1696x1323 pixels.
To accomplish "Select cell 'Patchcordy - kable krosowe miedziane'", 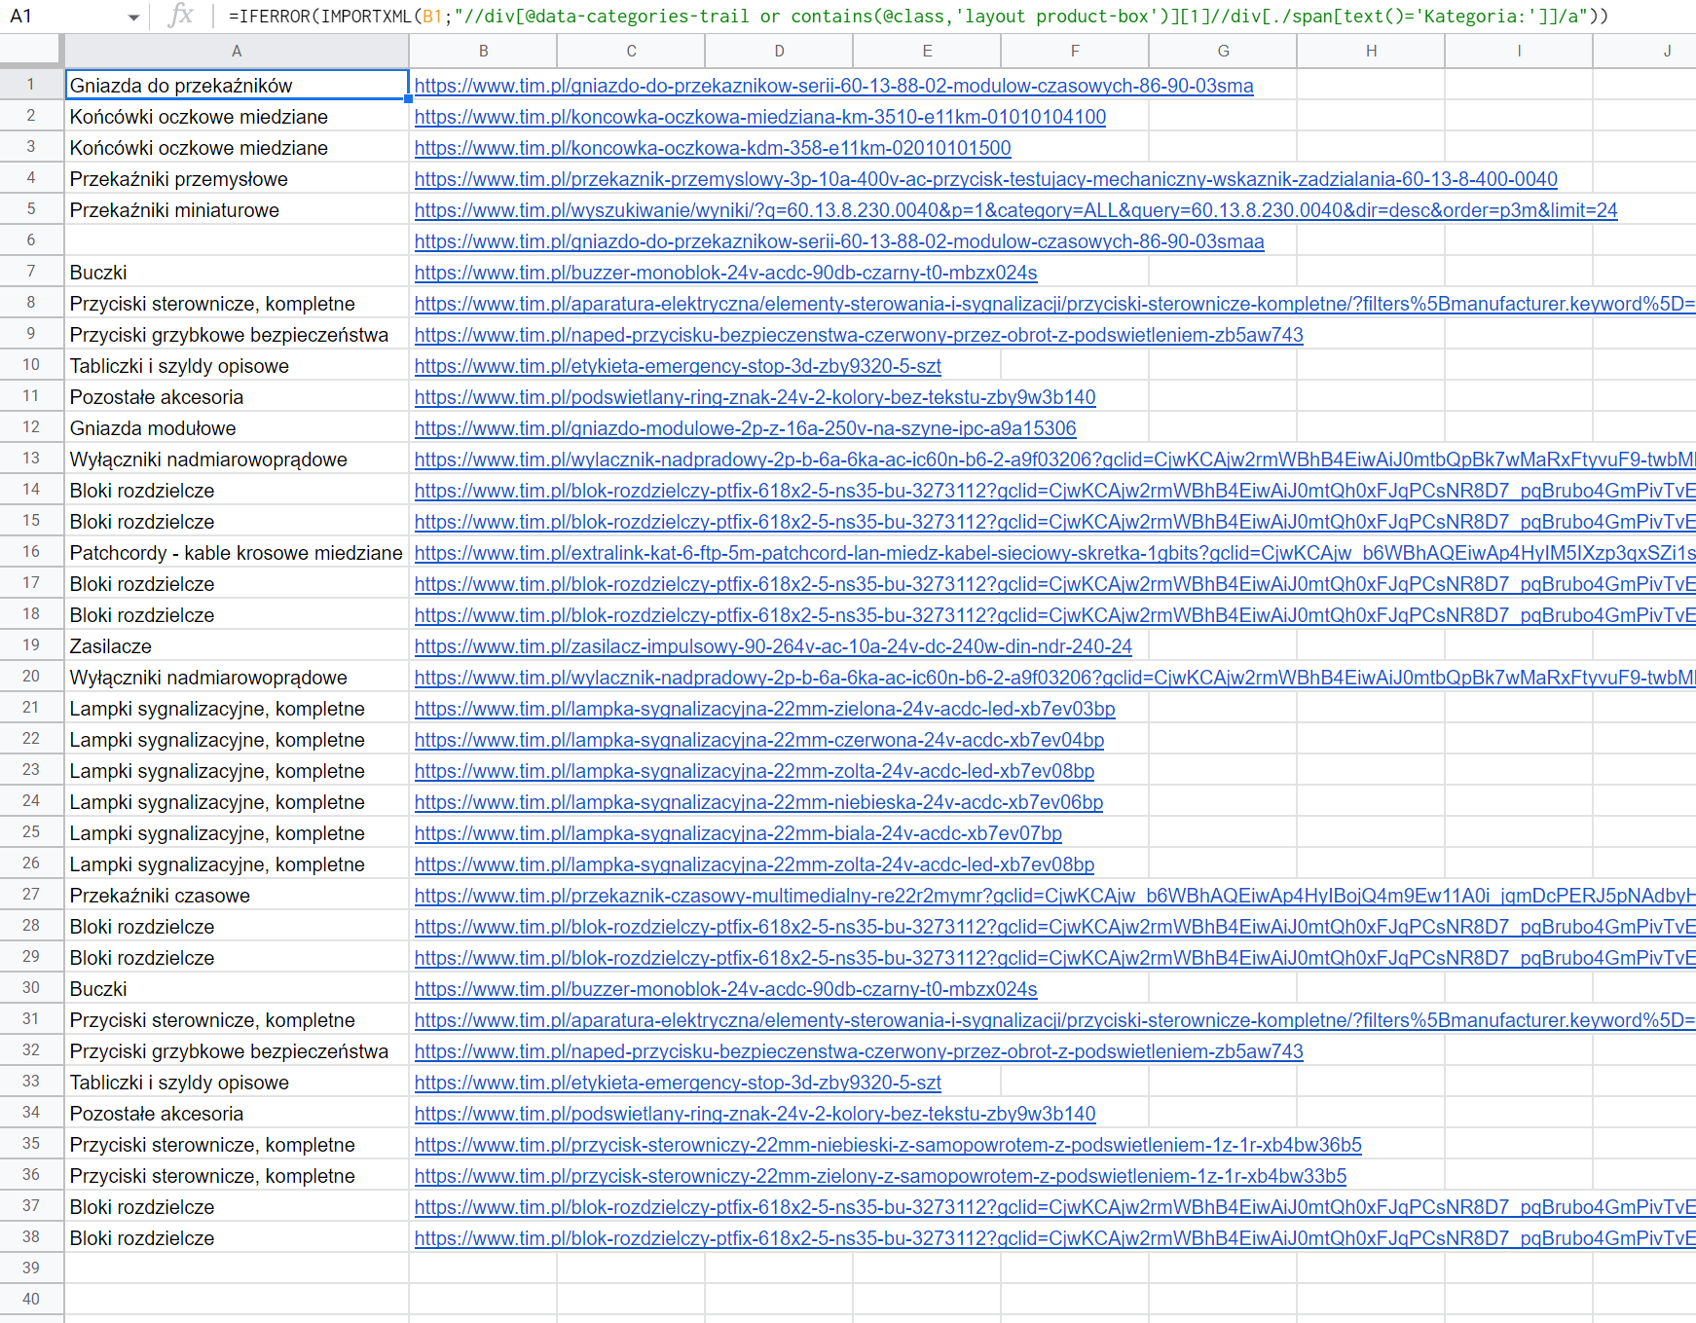I will click(x=237, y=553).
